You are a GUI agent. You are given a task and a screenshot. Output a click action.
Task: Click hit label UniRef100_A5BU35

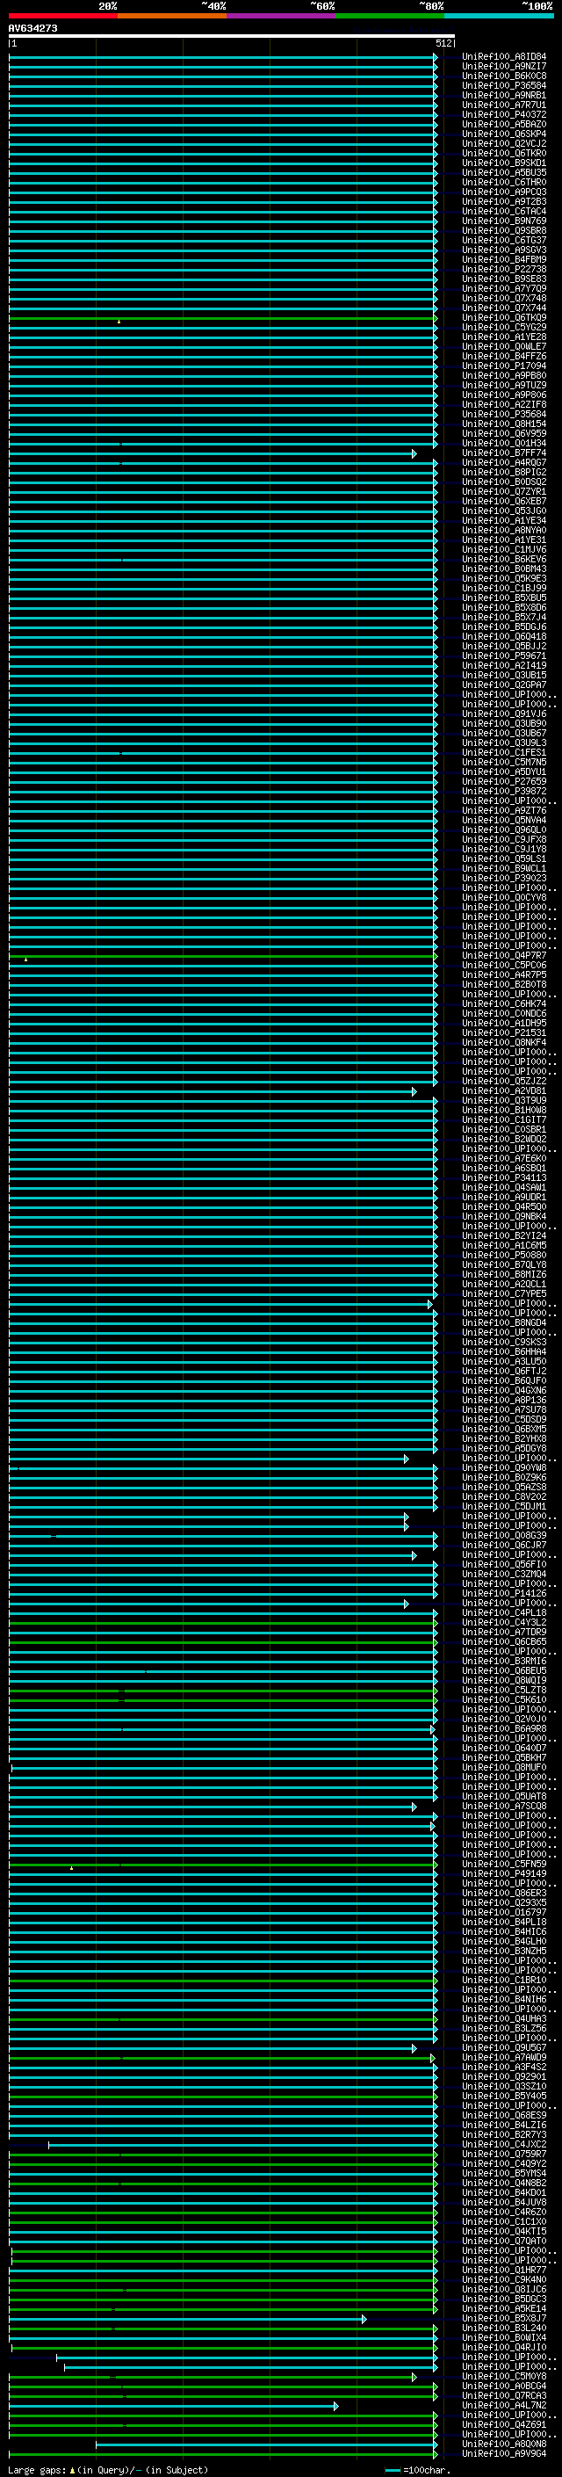504,172
